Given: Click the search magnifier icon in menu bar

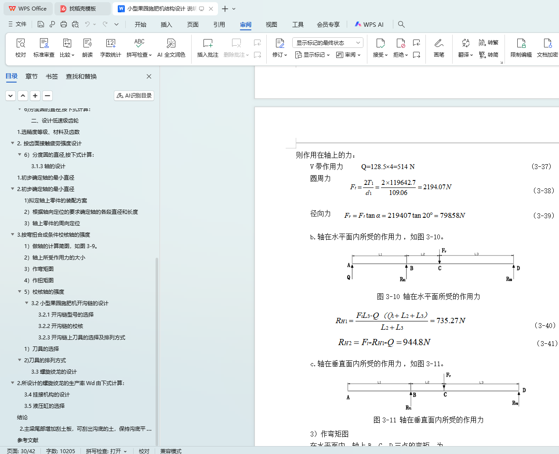Looking at the screenshot, I should pyautogui.click(x=401, y=25).
